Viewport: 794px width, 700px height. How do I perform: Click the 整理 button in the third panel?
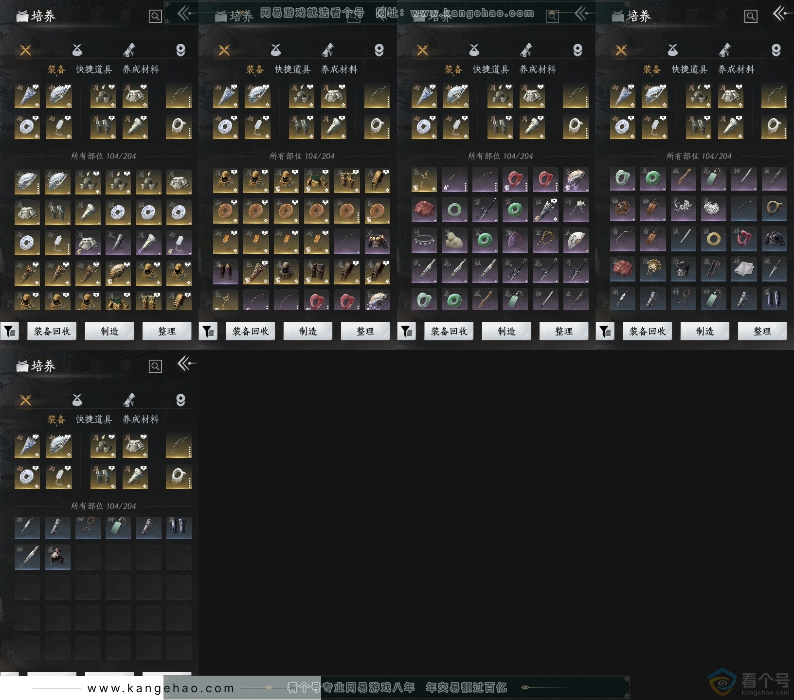click(x=564, y=331)
